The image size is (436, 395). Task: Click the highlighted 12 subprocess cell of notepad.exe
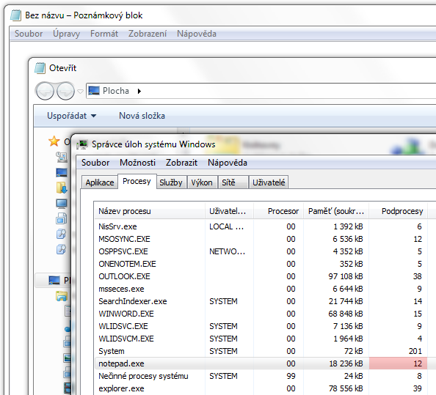[x=398, y=363]
